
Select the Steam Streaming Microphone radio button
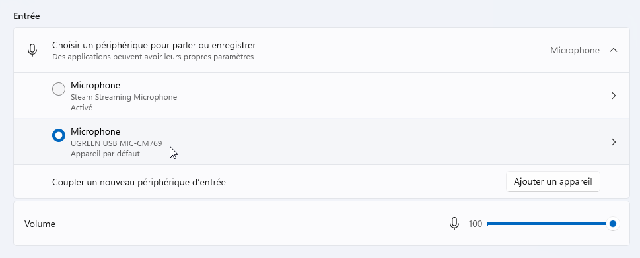tap(59, 89)
